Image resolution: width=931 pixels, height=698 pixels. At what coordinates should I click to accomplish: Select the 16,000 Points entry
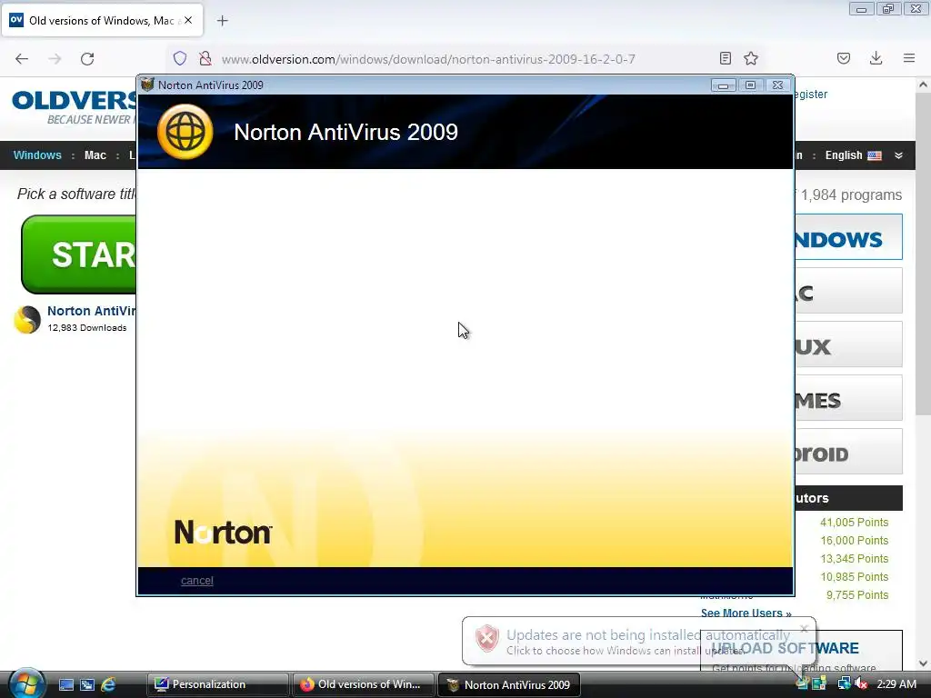coord(854,541)
